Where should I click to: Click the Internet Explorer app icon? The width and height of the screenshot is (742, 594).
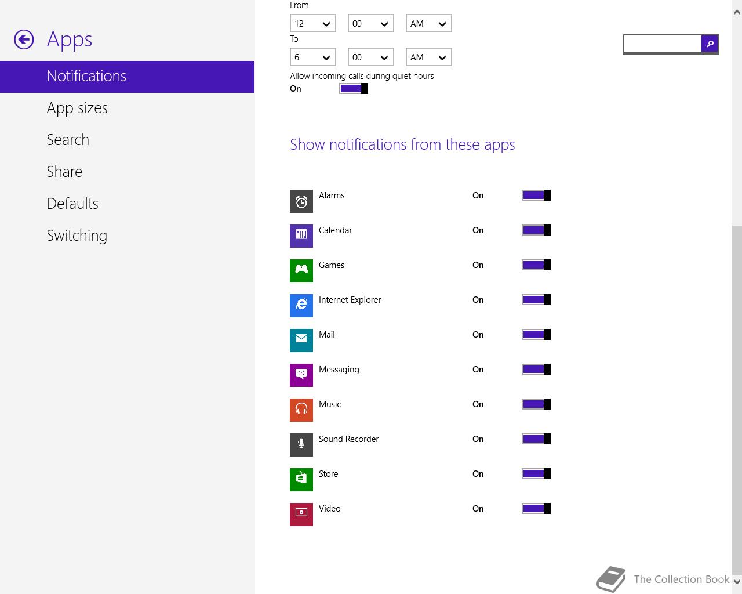coord(301,306)
